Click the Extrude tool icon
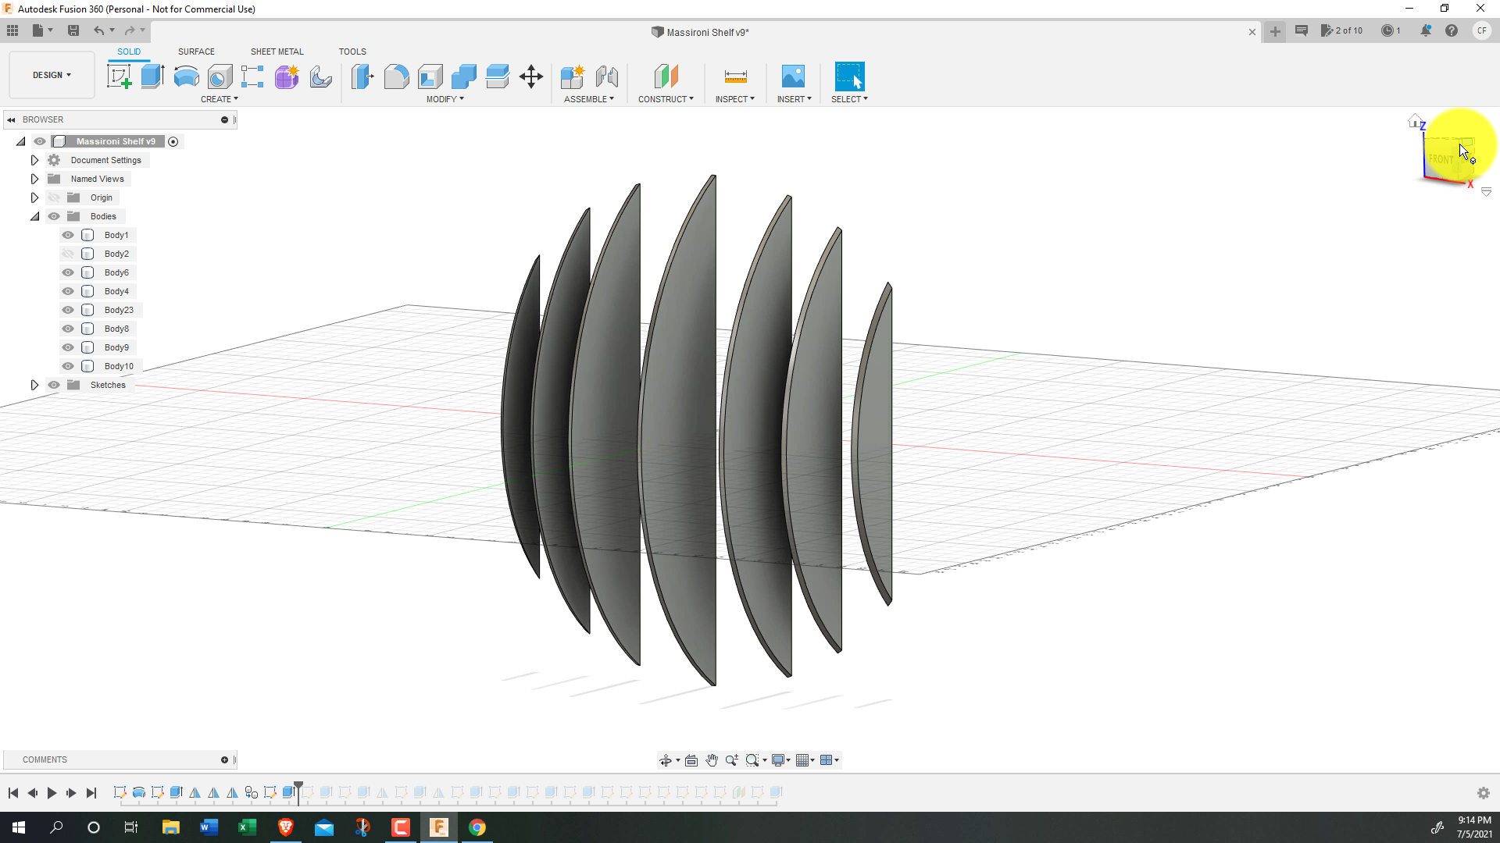Viewport: 1500px width, 843px height. pos(152,76)
